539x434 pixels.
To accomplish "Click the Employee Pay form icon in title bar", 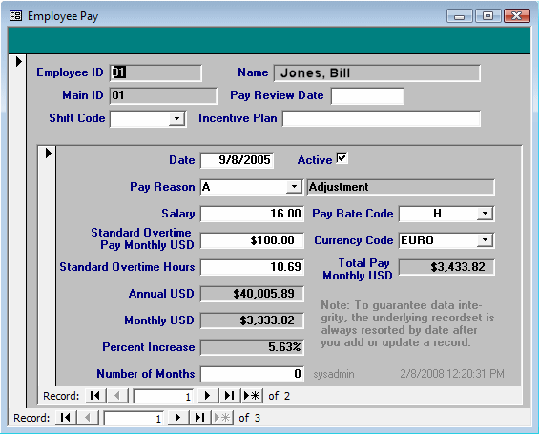I will tap(15, 16).
